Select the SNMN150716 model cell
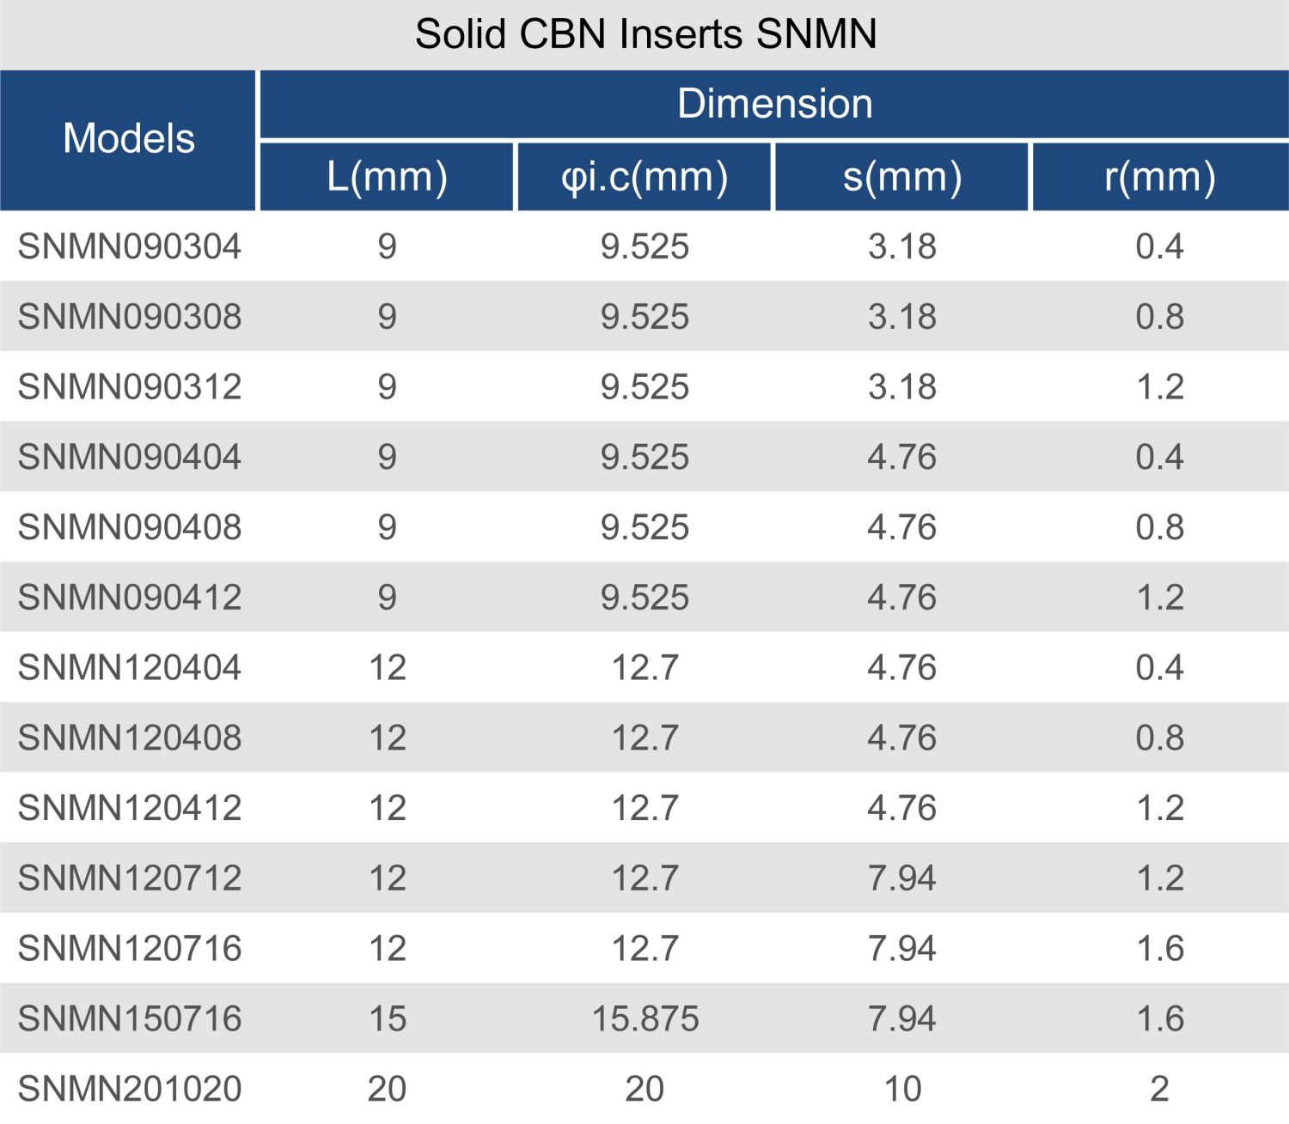 [130, 1019]
